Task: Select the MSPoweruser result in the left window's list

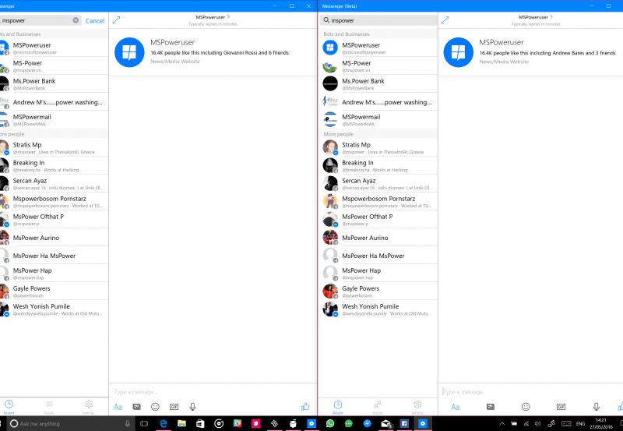Action: point(54,48)
